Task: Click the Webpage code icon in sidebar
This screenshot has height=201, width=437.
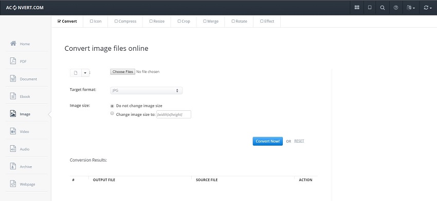Action: [x=13, y=184]
